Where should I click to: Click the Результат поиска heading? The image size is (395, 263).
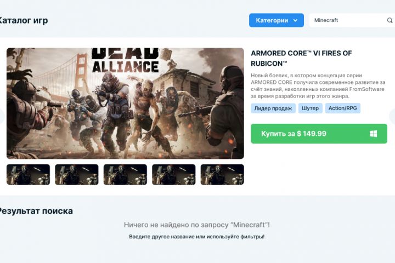click(x=36, y=211)
